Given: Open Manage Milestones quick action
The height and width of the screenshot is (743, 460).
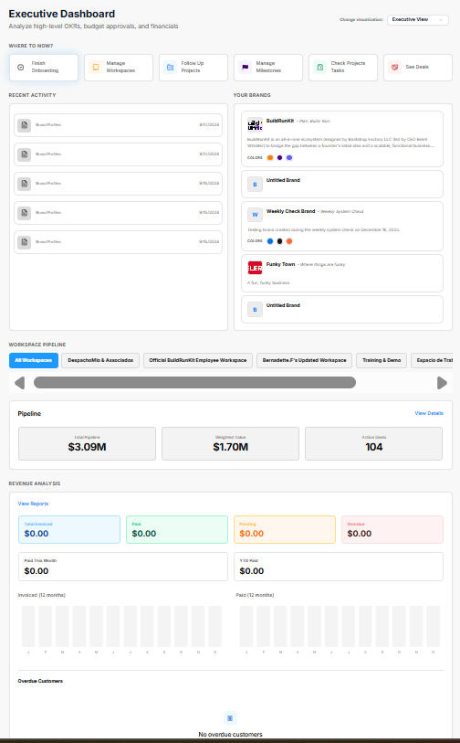Looking at the screenshot, I should (x=267, y=68).
